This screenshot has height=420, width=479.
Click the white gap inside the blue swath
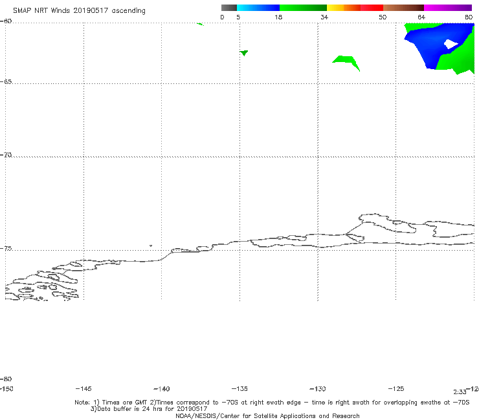451,44
